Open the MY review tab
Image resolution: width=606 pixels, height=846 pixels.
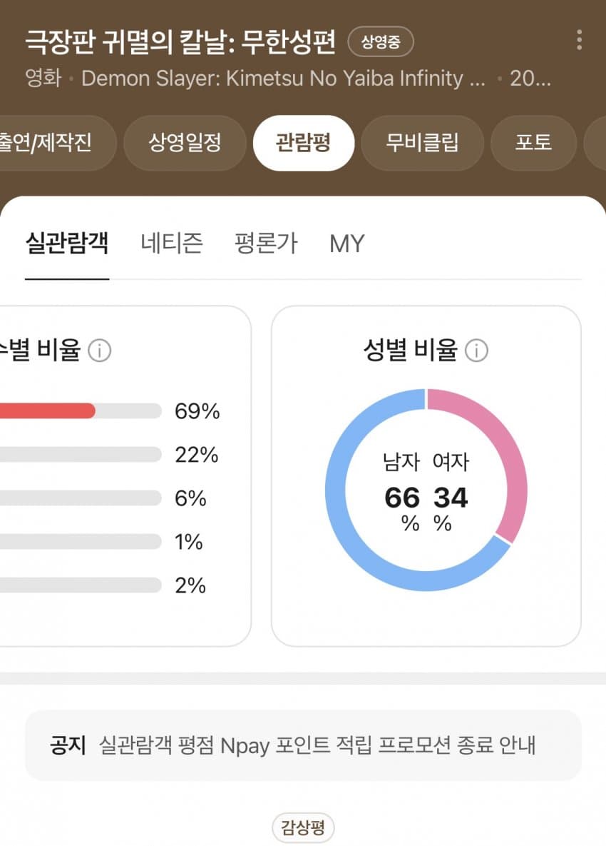(x=346, y=243)
